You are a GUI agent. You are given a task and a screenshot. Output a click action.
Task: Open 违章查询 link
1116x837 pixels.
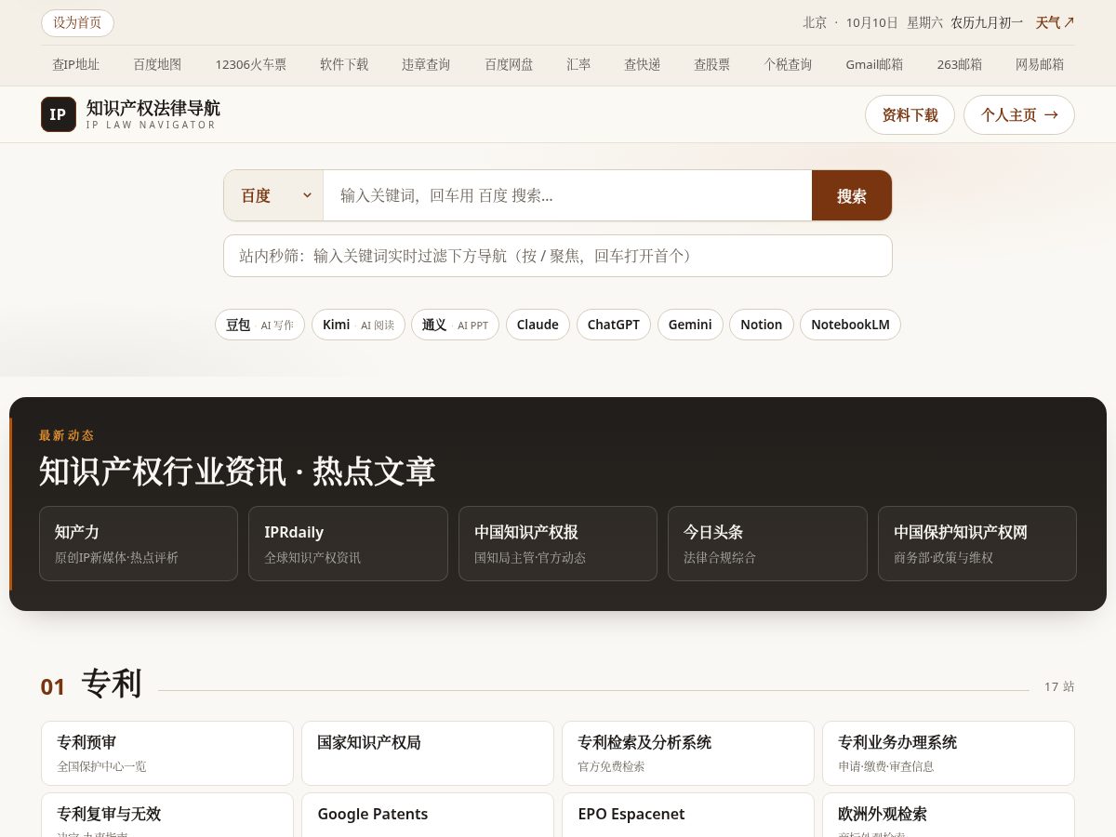[426, 64]
